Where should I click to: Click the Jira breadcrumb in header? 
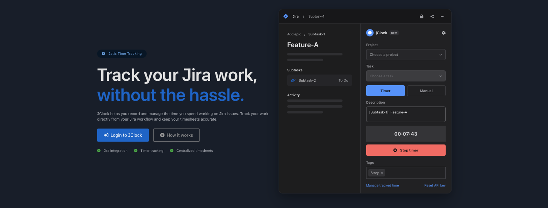pos(296,16)
